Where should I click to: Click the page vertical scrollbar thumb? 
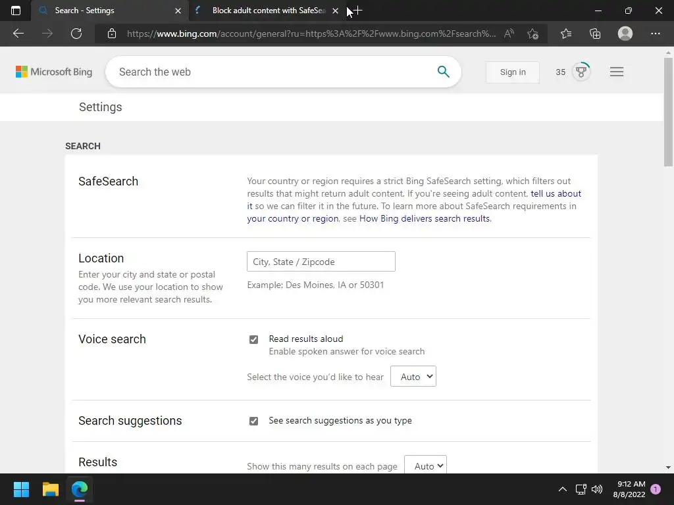(x=668, y=112)
